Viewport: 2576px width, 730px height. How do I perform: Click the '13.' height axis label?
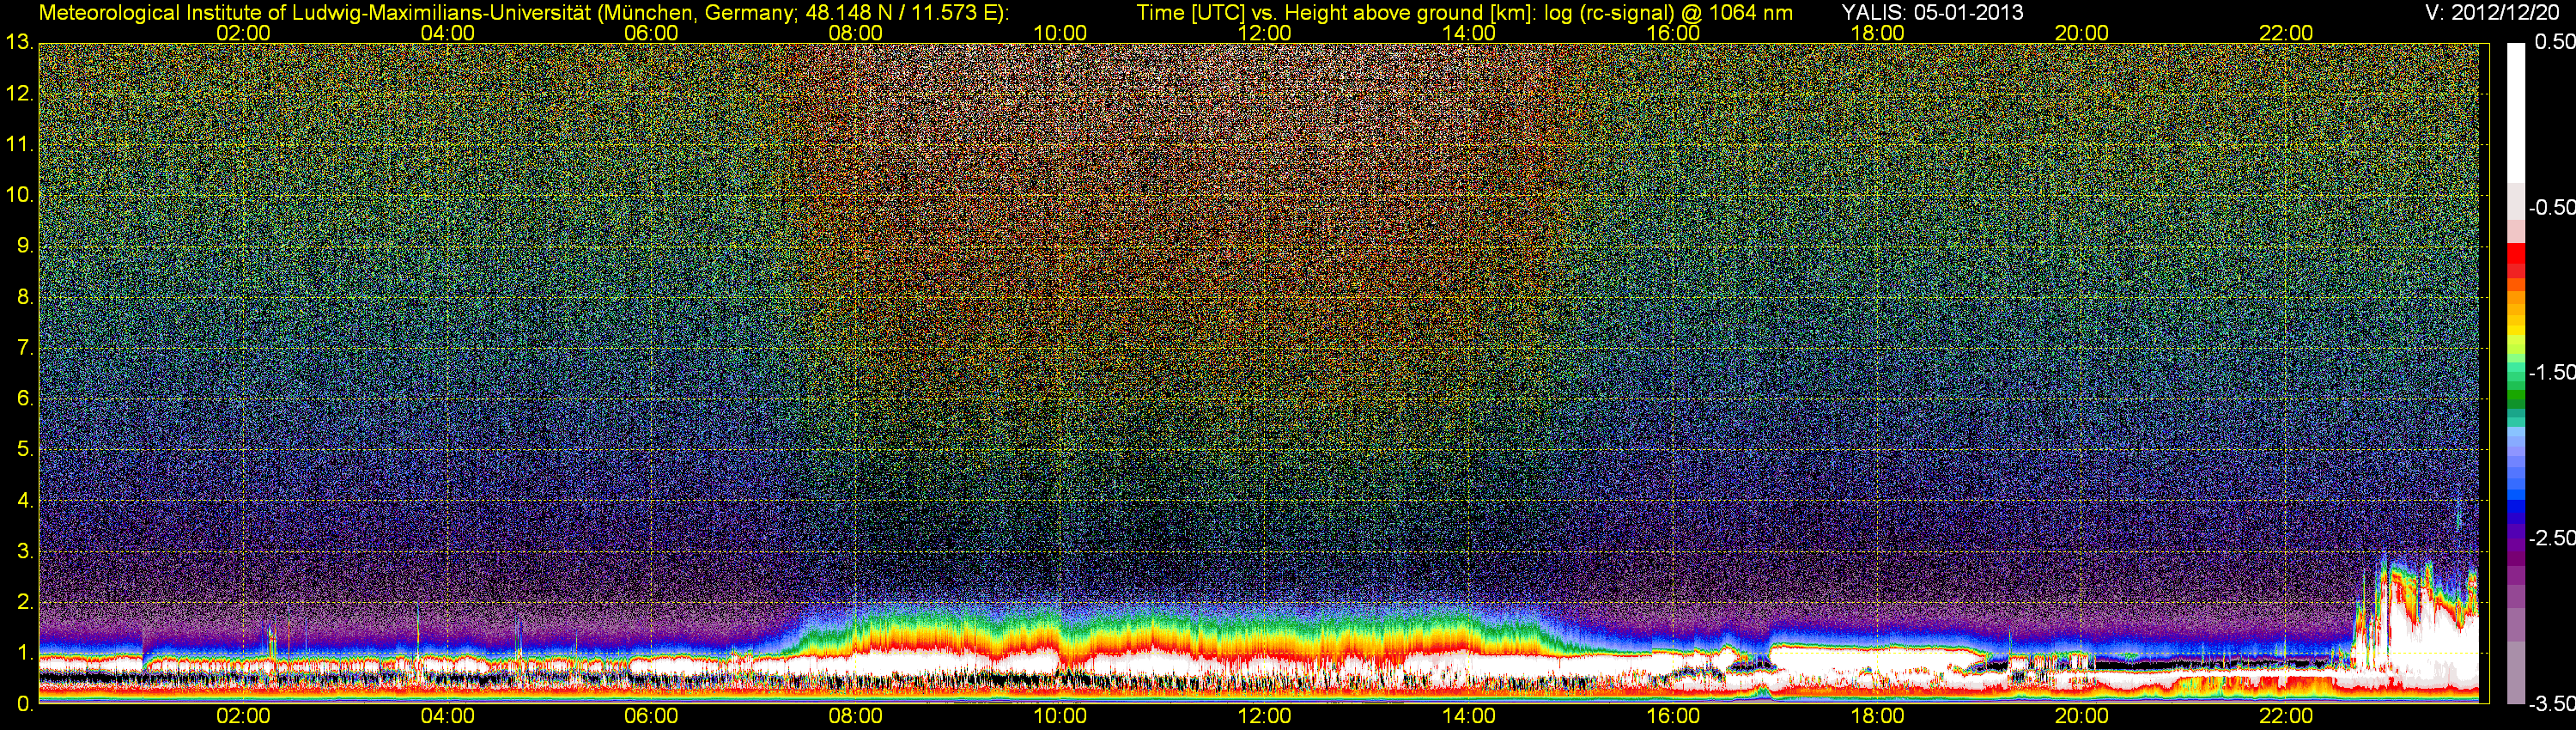tap(19, 42)
